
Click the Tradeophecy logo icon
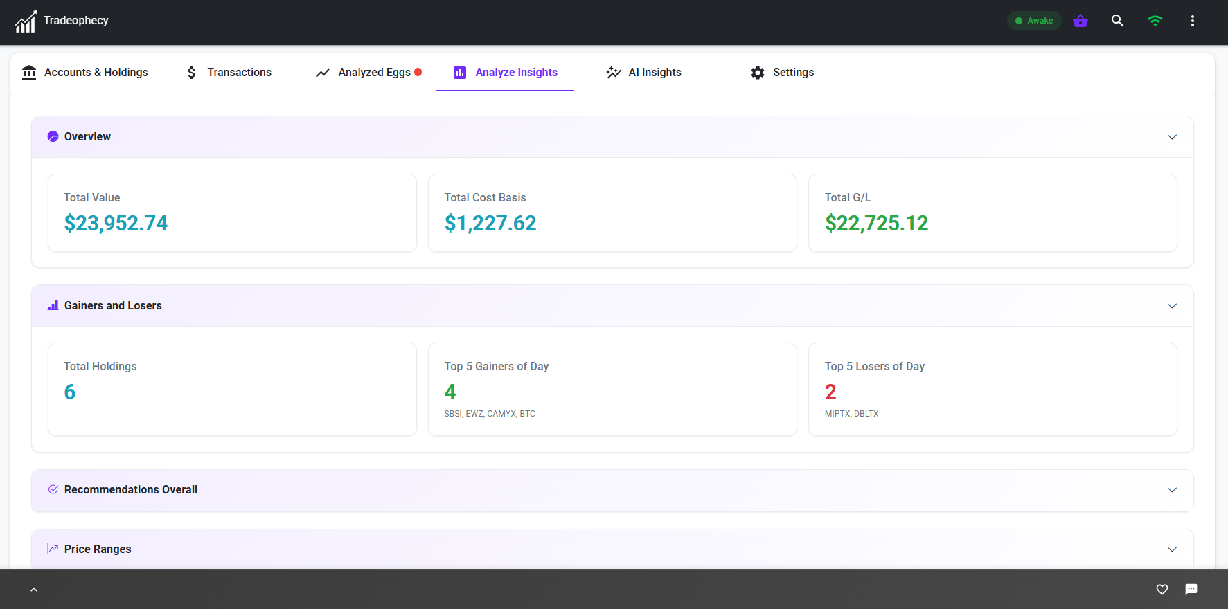26,21
